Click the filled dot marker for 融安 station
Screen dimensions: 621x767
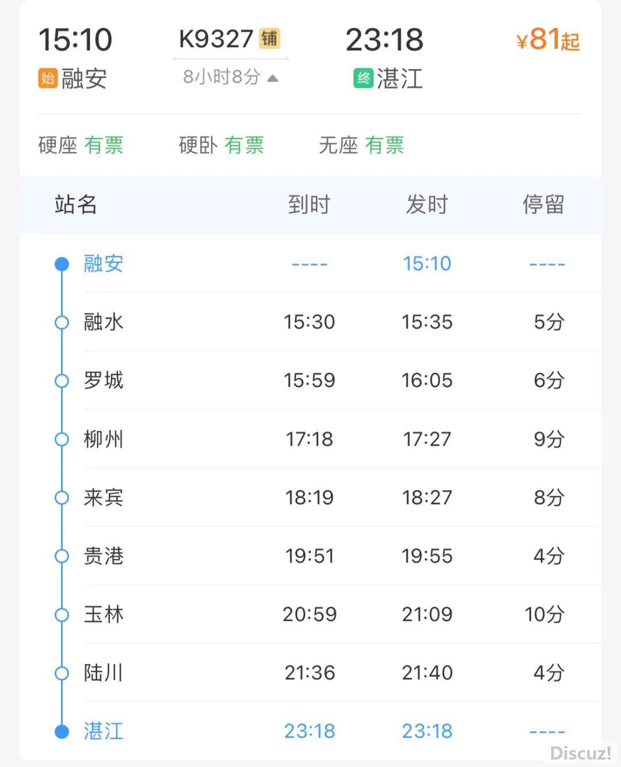[x=62, y=264]
